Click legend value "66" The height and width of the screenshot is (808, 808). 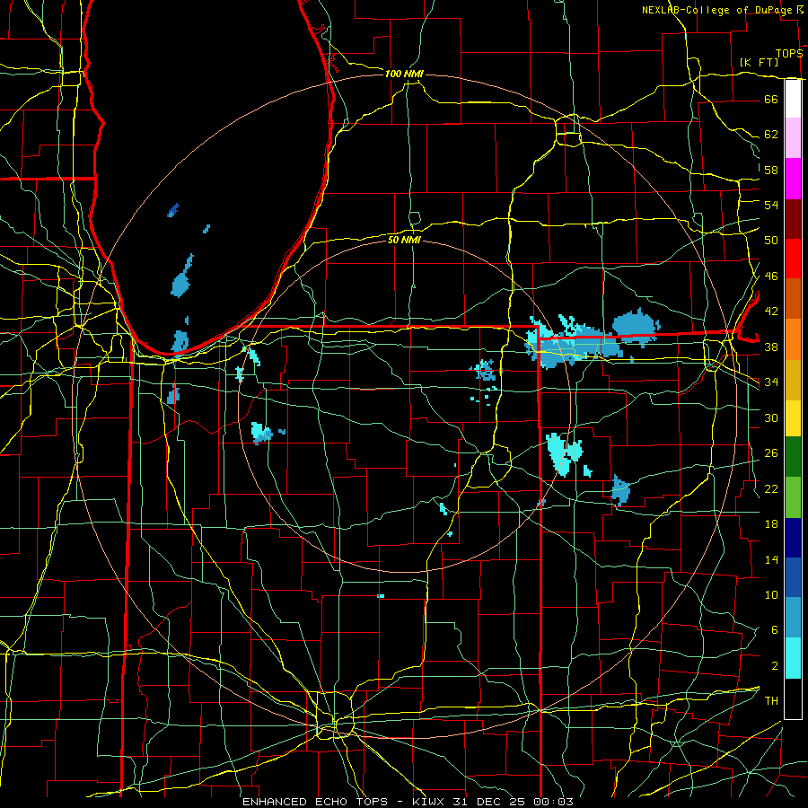click(x=771, y=100)
